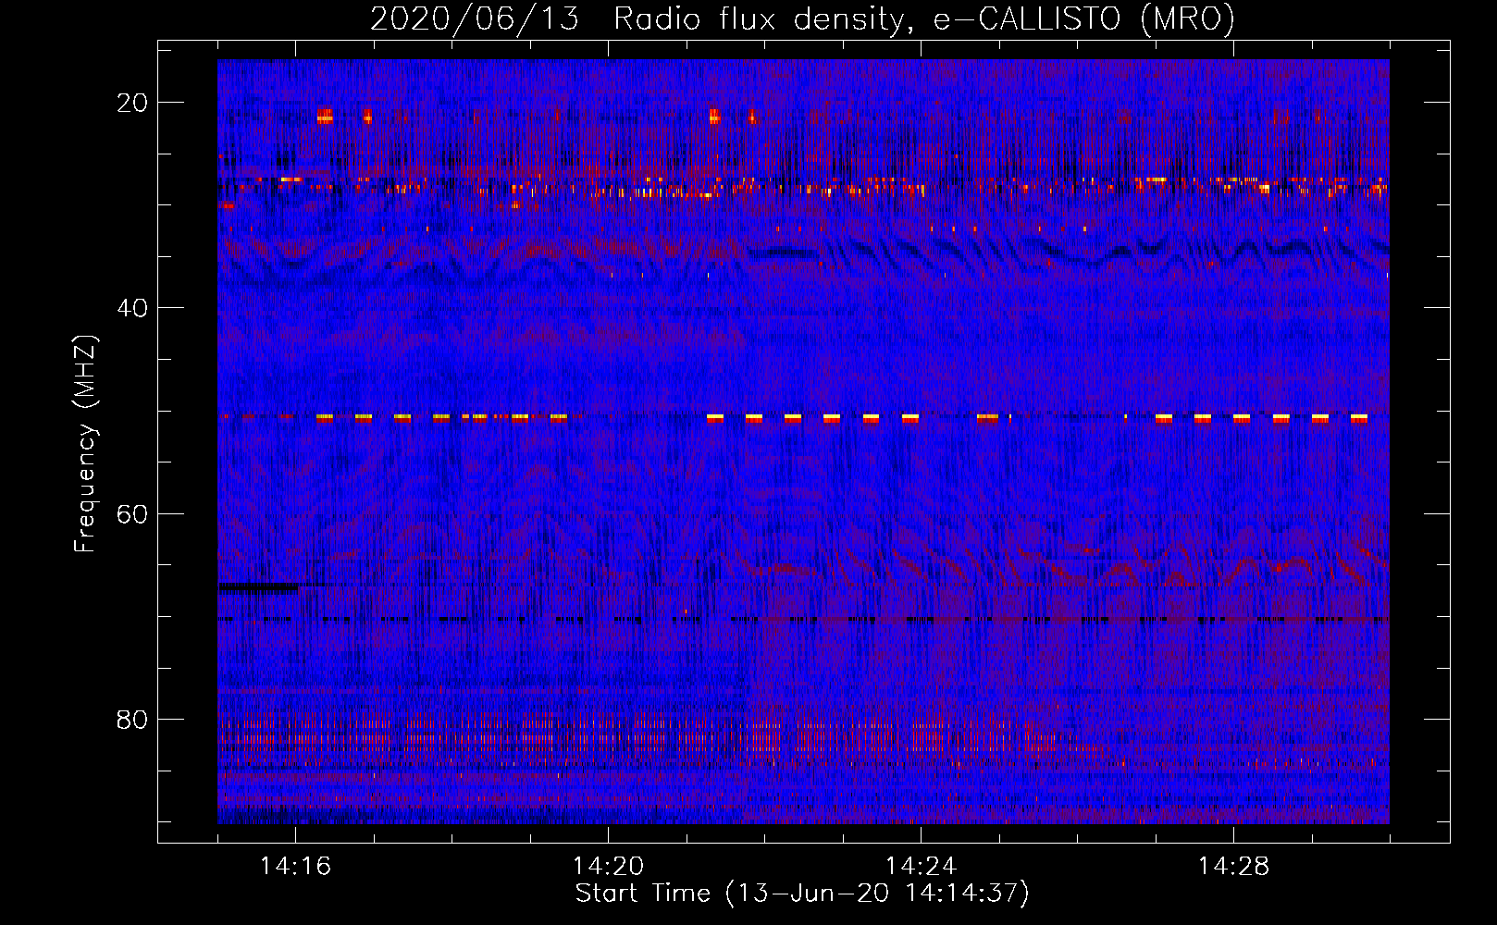This screenshot has height=925, width=1497.
Task: Click the 'Radio flux density' title text
Action: pyautogui.click(x=757, y=19)
